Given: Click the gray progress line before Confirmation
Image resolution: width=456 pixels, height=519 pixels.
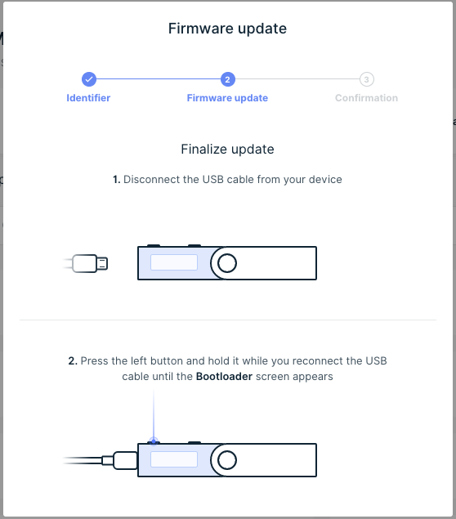Looking at the screenshot, I should coord(297,79).
